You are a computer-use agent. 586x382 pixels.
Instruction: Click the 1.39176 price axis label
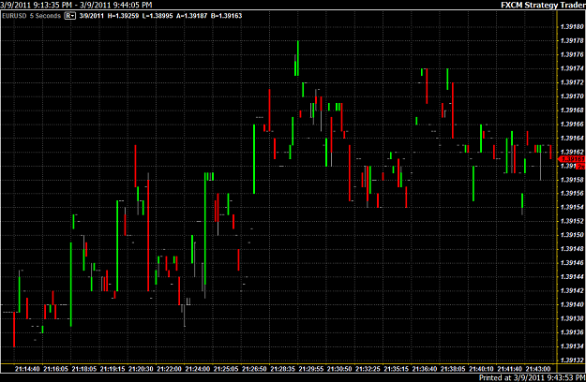[572, 54]
